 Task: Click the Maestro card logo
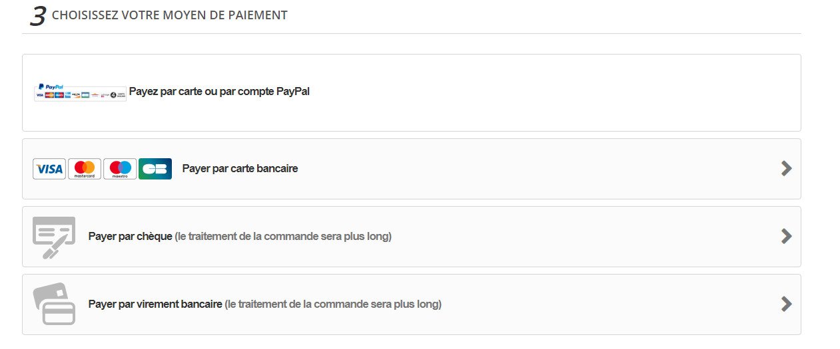click(120, 169)
